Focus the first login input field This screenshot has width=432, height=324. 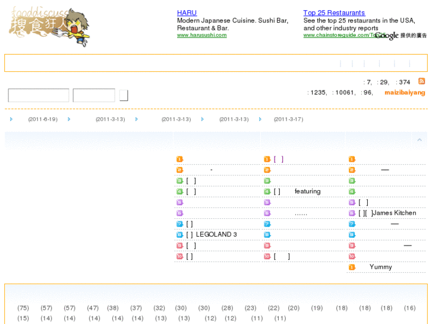pyautogui.click(x=39, y=95)
